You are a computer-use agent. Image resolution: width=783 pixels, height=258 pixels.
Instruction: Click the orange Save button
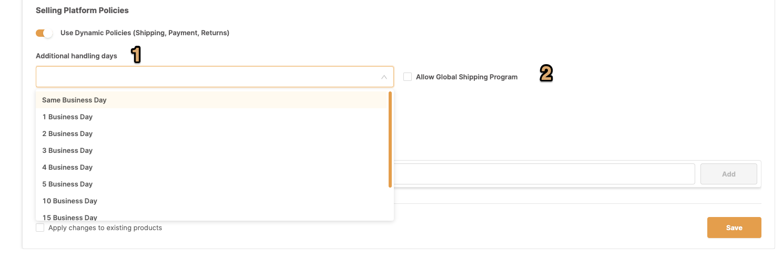pyautogui.click(x=734, y=228)
